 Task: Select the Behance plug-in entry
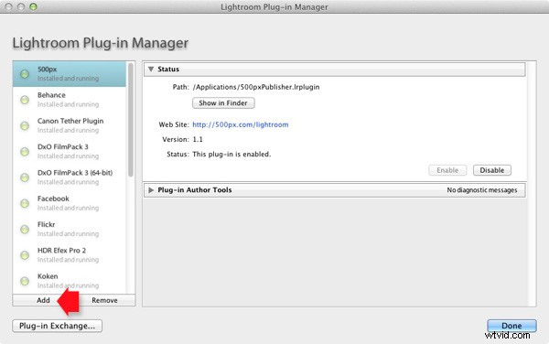click(70, 100)
